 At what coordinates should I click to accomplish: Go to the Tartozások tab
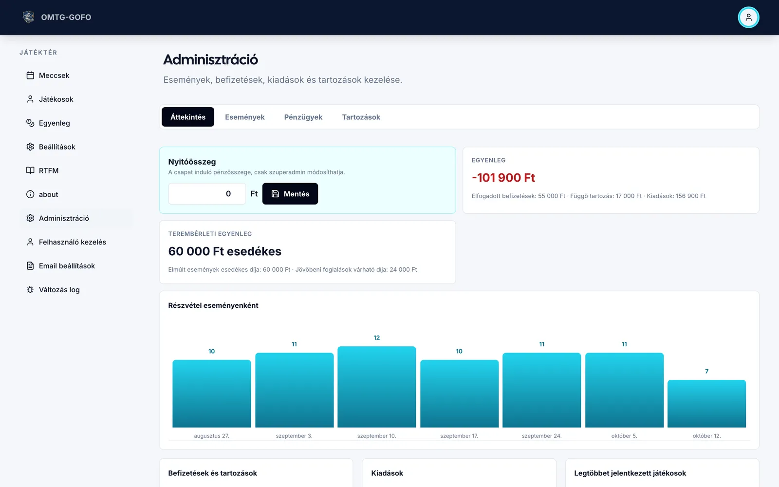(x=361, y=117)
